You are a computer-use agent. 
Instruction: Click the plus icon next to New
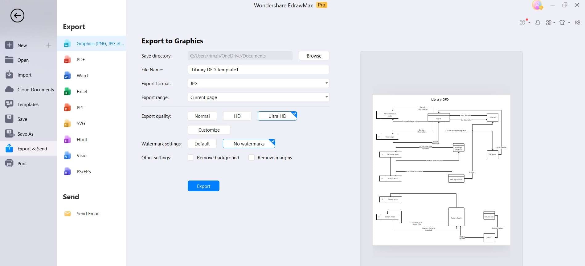[x=49, y=45]
